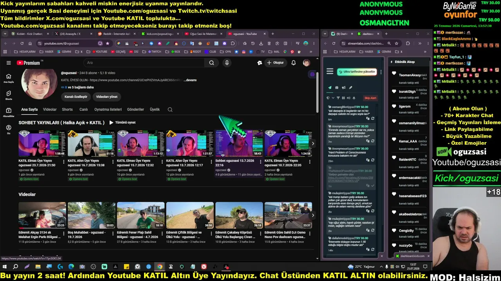Open the extensions puzzle icon in Streamlabs window

(x=408, y=43)
